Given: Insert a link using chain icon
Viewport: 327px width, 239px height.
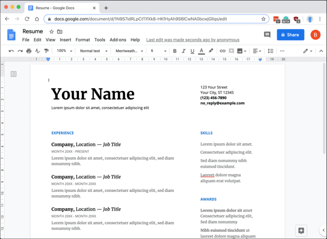Looking at the screenshot, I should click(222, 51).
